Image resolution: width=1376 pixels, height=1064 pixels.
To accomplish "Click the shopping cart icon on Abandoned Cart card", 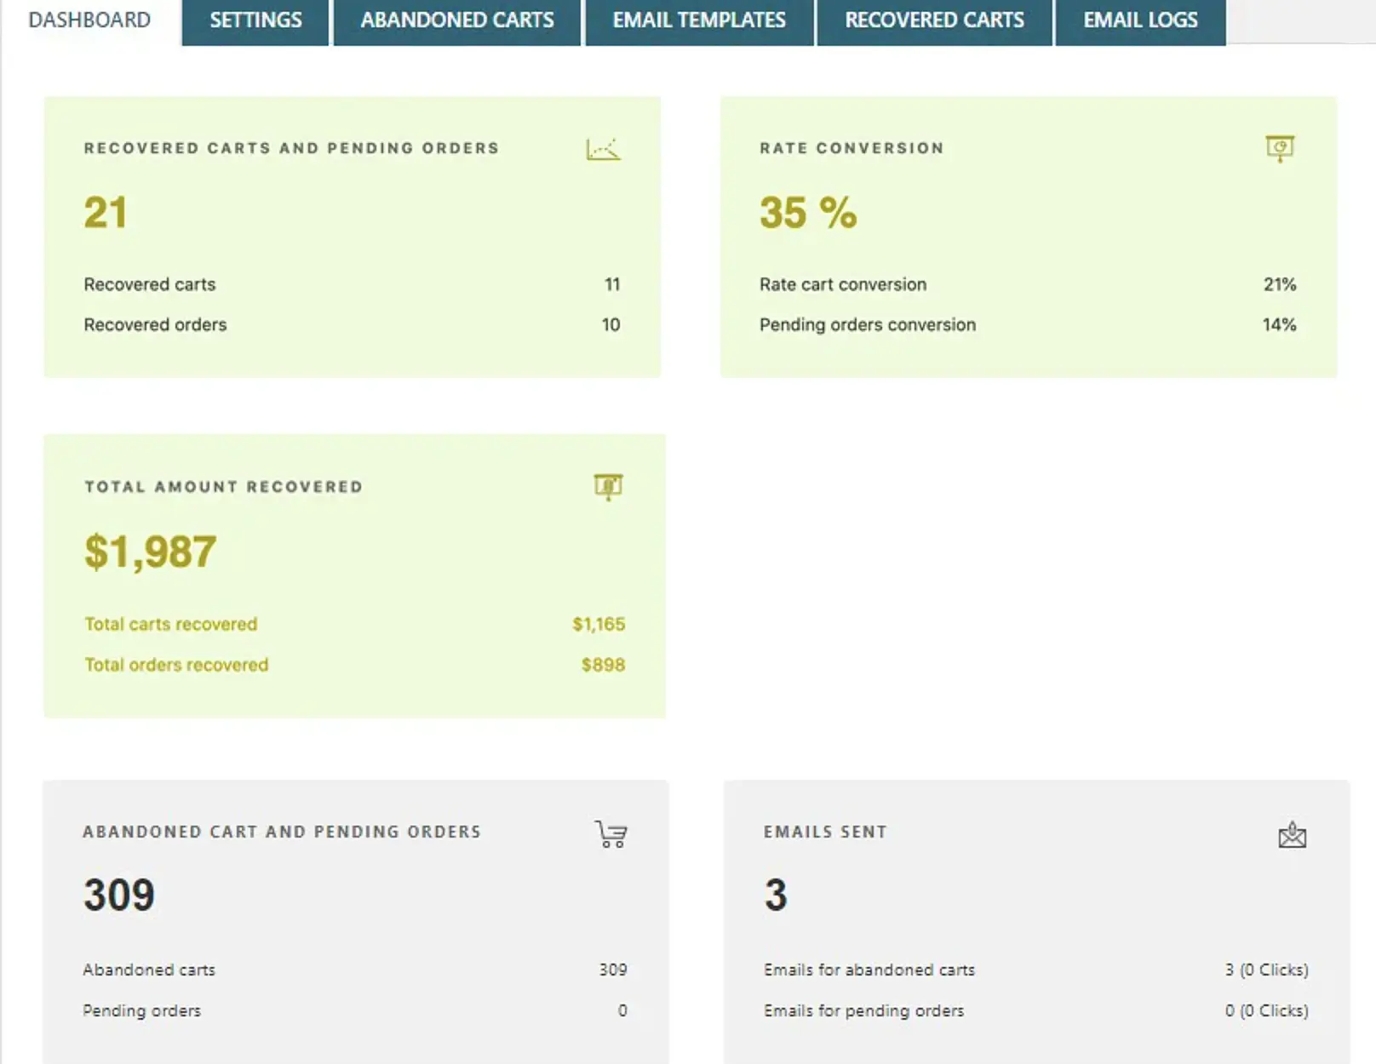I will point(610,834).
